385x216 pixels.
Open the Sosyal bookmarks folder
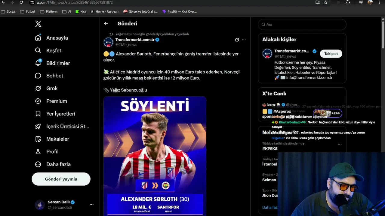[8, 11]
